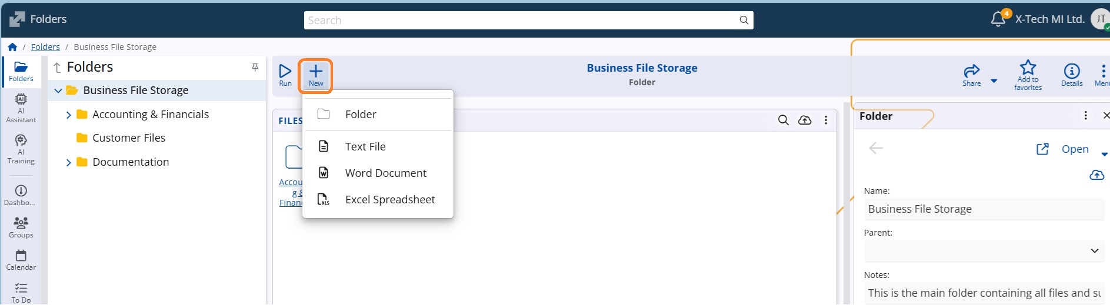The width and height of the screenshot is (1110, 305).
Task: Select Text File in the New menu
Action: [378, 147]
